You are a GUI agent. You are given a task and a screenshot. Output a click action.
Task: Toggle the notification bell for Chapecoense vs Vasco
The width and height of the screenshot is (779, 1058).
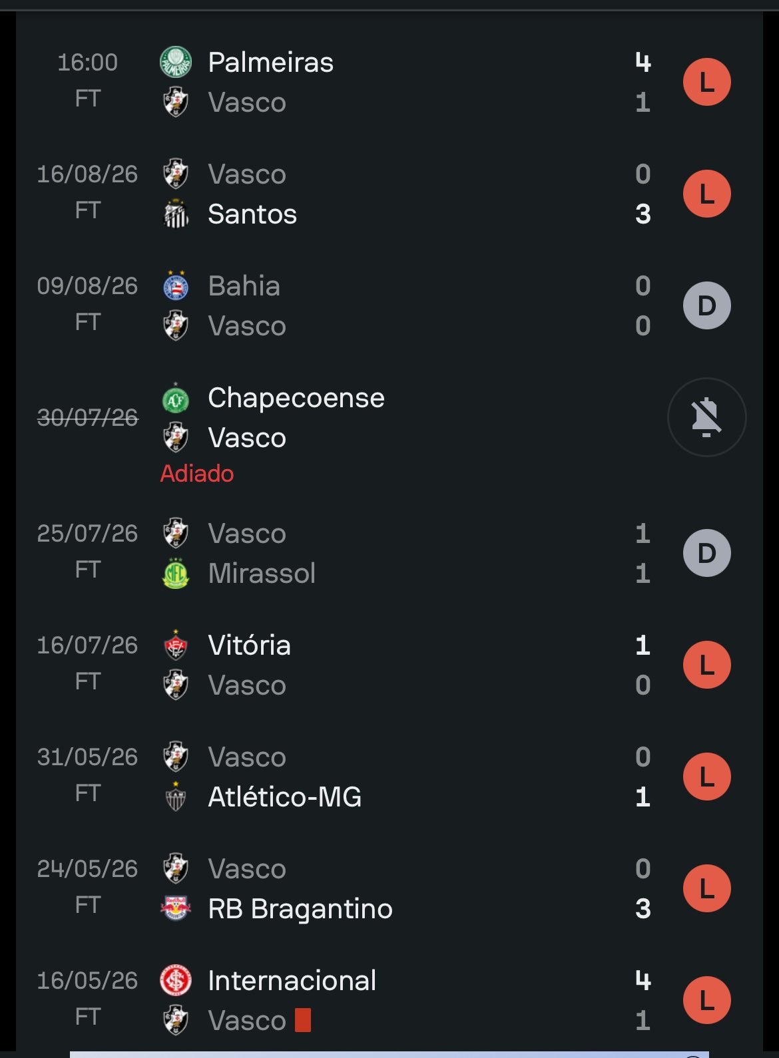[706, 417]
